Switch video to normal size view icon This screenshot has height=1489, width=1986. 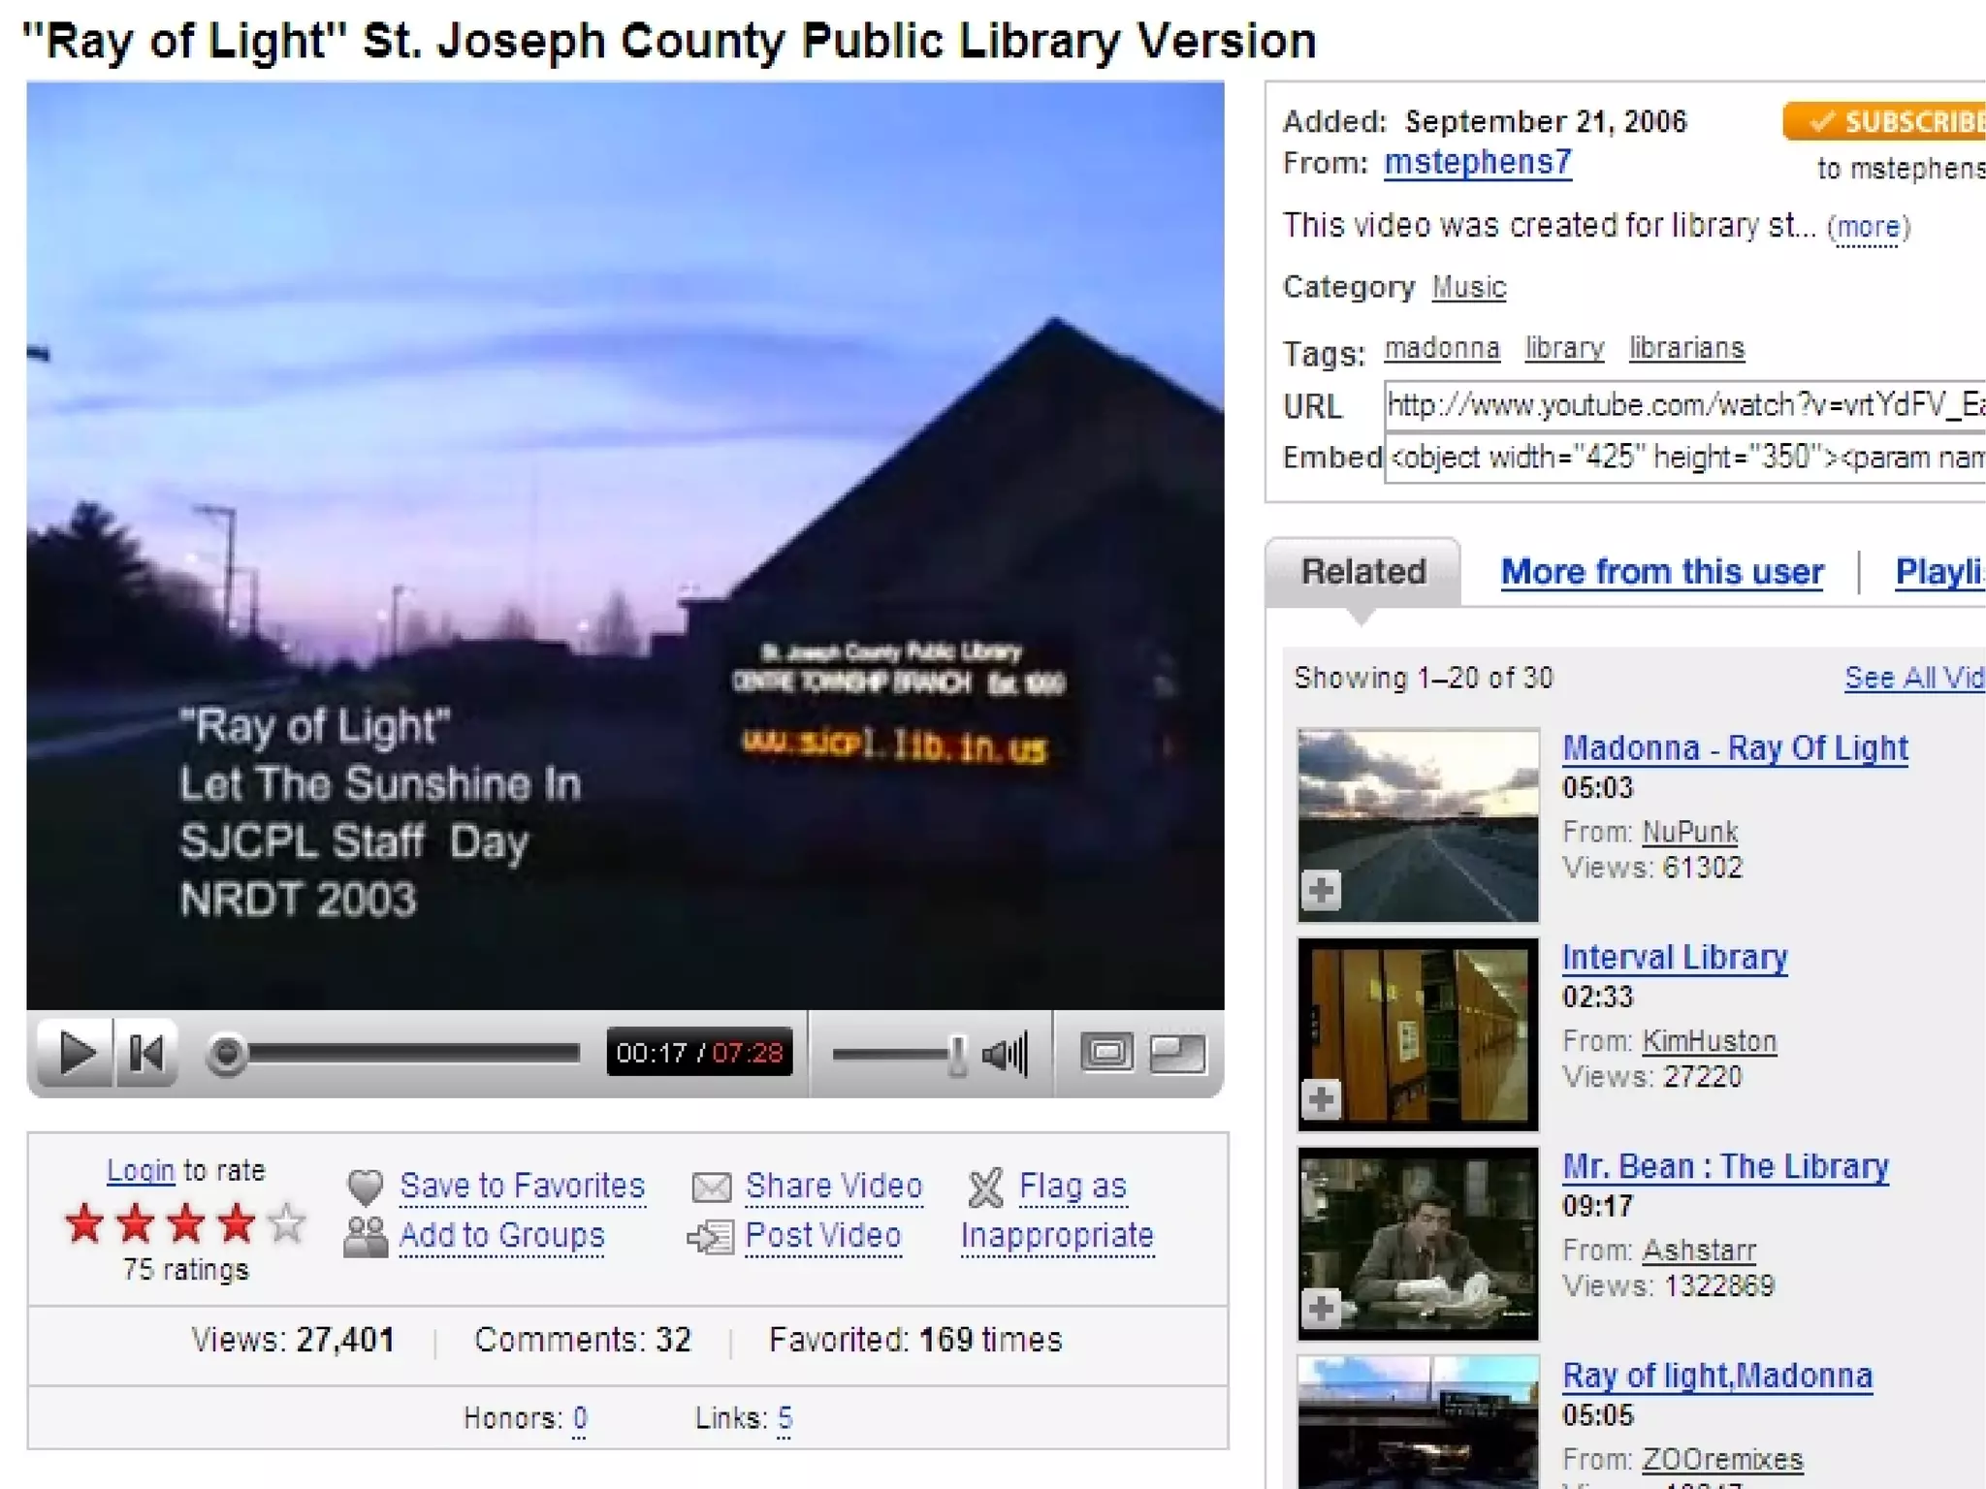[x=1106, y=1053]
